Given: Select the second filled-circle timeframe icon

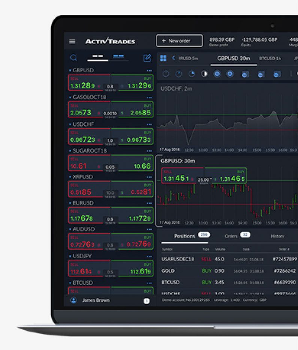Looking at the screenshot, I should coord(230,74).
